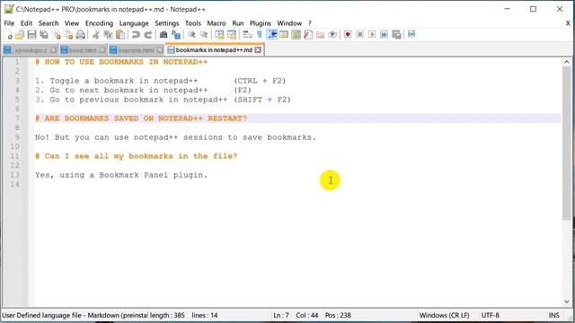Save current recorded macro icon
Image resolution: width=575 pixels, height=323 pixels.
coord(396,35)
